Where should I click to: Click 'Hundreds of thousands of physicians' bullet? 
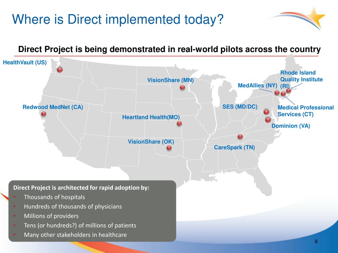point(73,207)
